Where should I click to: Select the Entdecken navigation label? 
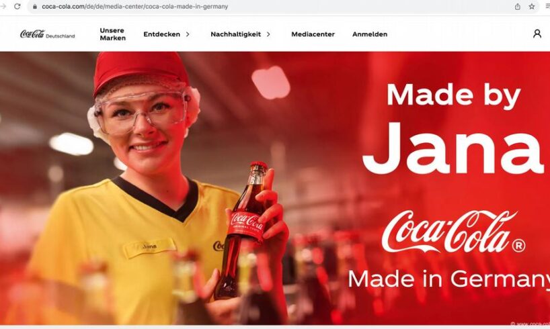click(x=161, y=34)
